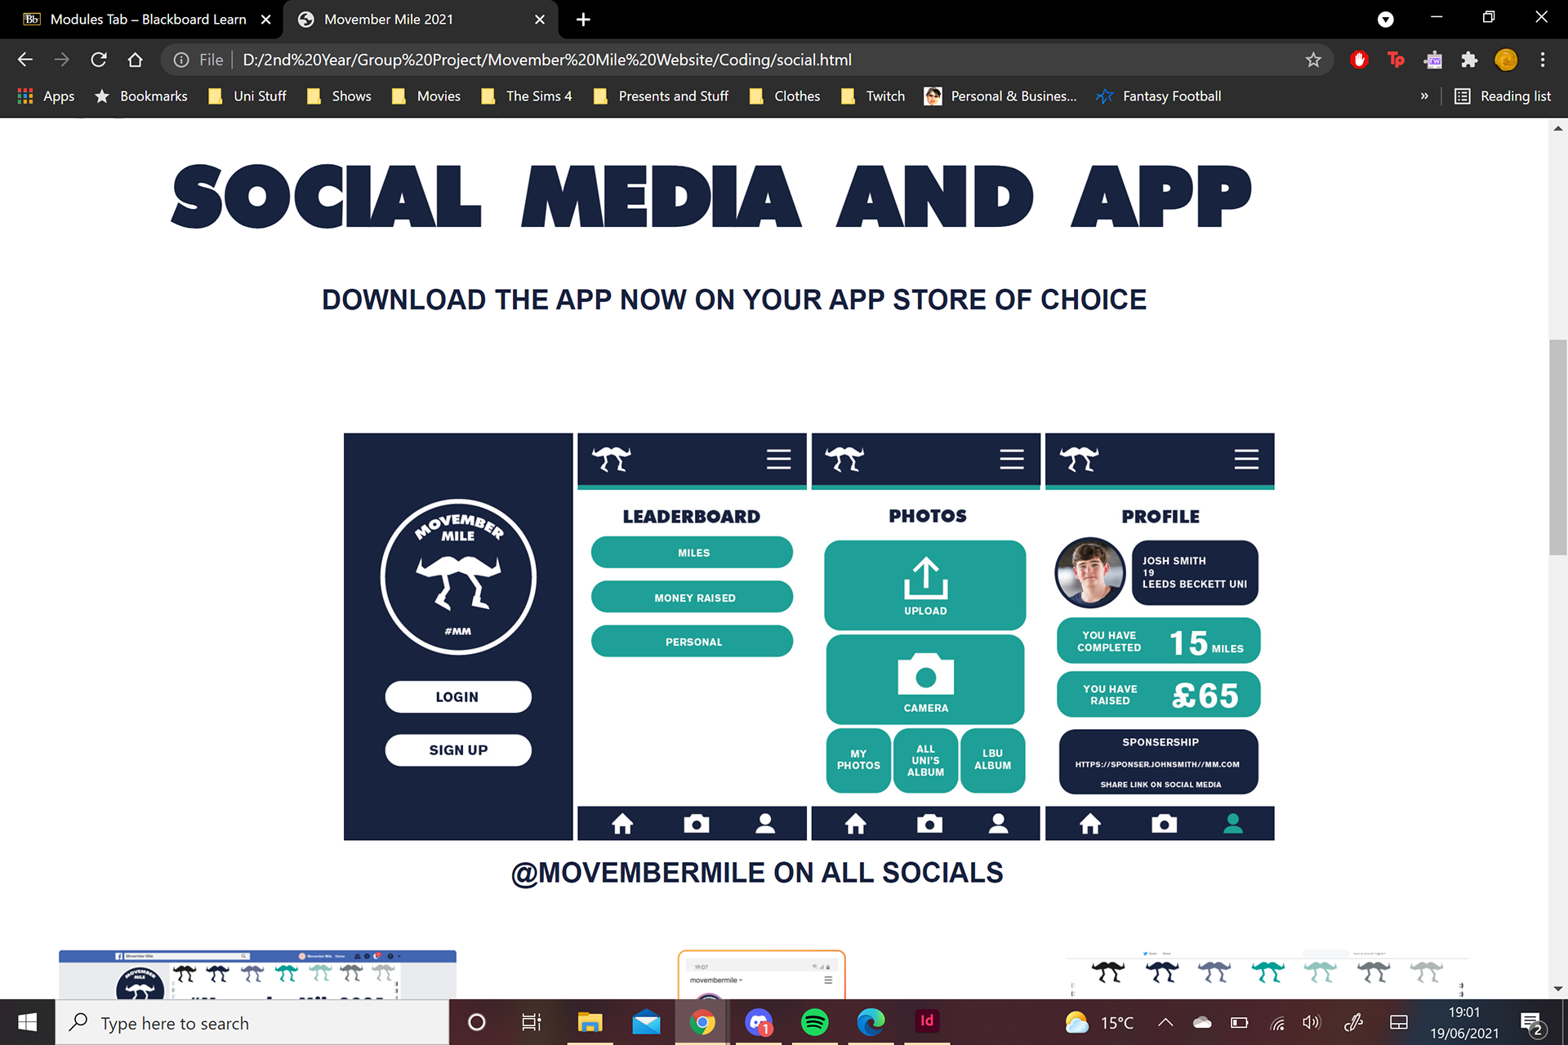Screen dimensions: 1568x1045
Task: Open hamburger menu on Profile screen
Action: click(1246, 460)
